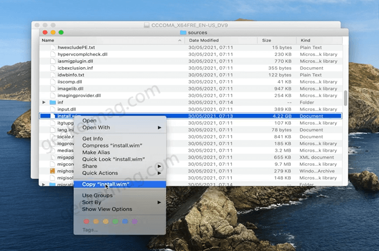Click the XML document kind cell

pyautogui.click(x=317, y=157)
